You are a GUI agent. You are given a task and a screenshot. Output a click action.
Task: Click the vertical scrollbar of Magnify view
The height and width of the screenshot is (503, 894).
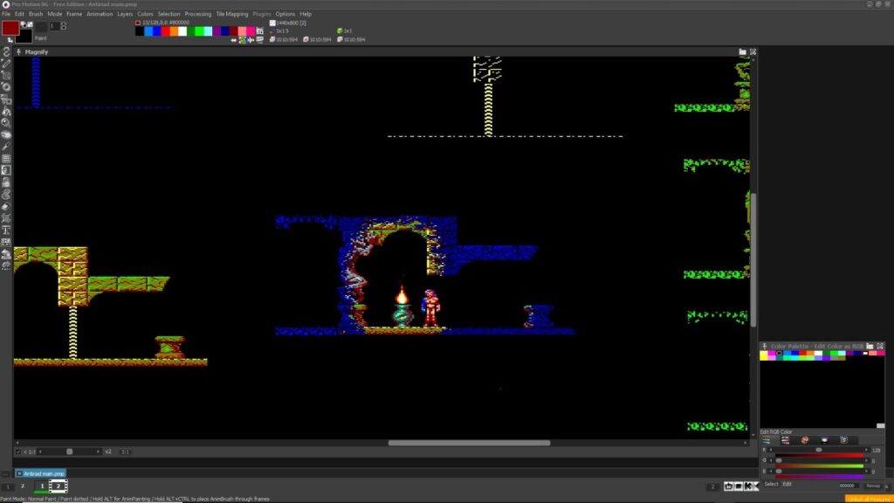[753, 259]
